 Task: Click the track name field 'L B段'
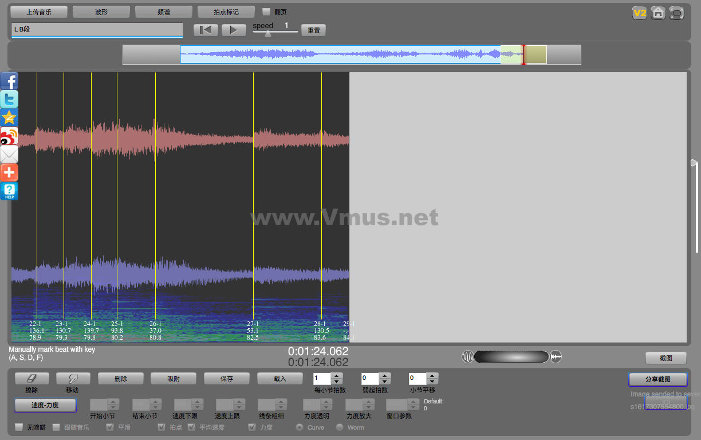(x=97, y=30)
